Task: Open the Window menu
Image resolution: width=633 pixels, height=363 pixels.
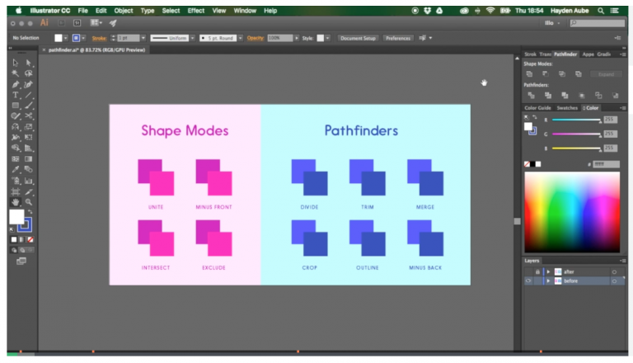Action: pyautogui.click(x=245, y=11)
